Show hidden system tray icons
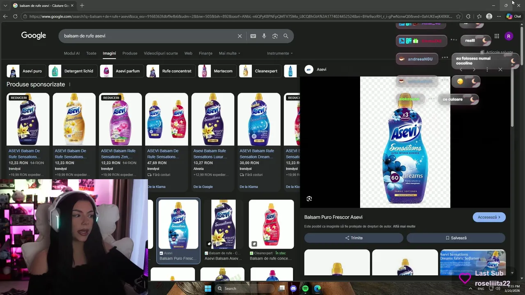 click(470, 288)
